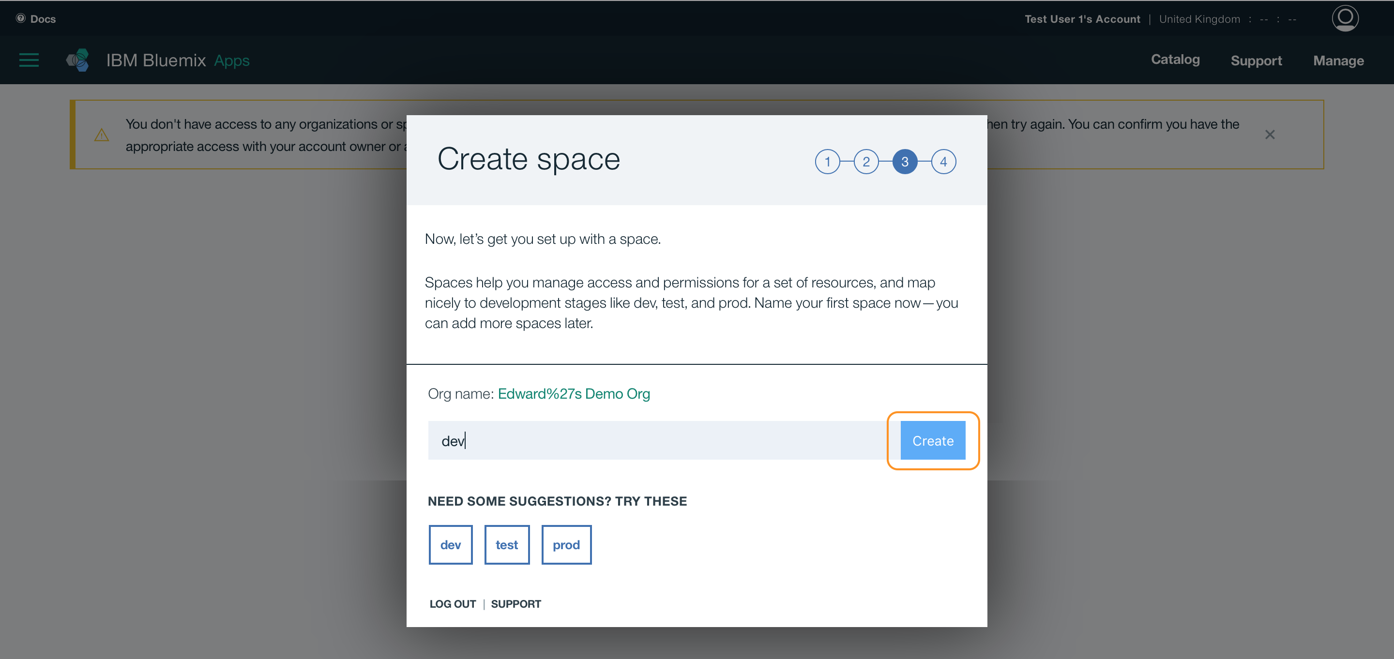Viewport: 1394px width, 659px height.
Task: Click the LOG OUT link
Action: point(453,604)
